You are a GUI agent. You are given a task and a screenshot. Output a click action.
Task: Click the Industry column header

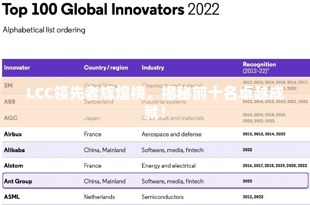coord(153,68)
